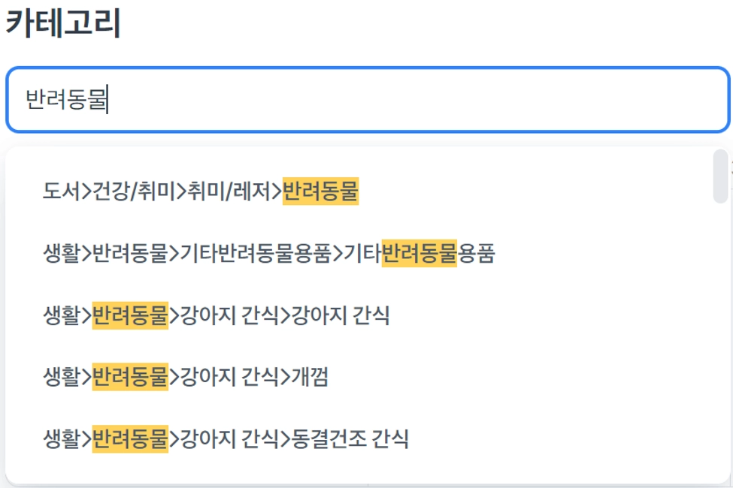Click 생활 in the 동결건조 간식 row
This screenshot has height=488, width=733.
(61, 438)
